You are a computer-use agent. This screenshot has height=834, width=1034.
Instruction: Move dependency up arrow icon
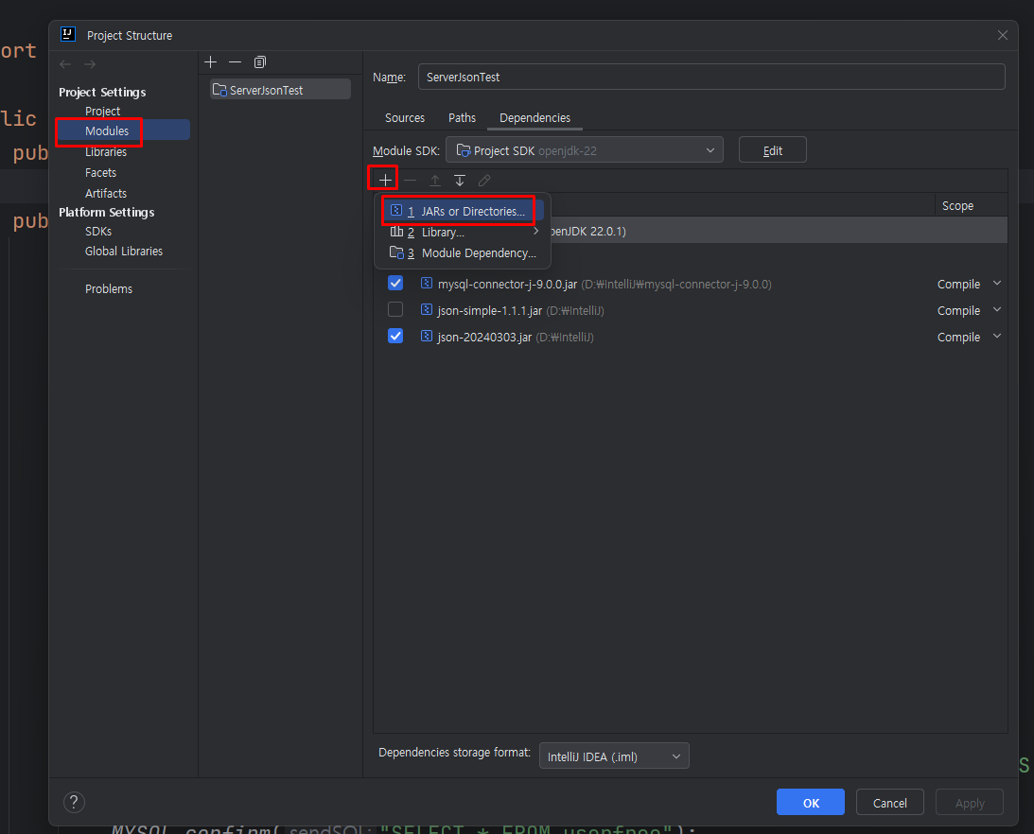coord(435,180)
